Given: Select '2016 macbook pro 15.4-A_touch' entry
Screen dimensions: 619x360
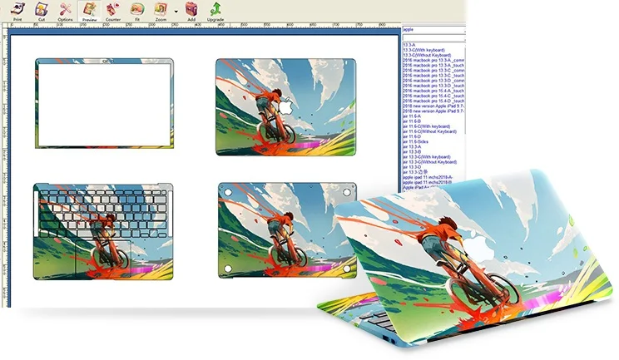Looking at the screenshot, I should pos(433,91).
